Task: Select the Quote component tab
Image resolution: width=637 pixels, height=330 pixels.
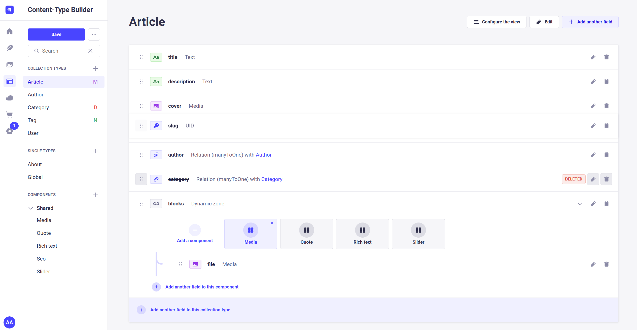Action: pyautogui.click(x=306, y=234)
